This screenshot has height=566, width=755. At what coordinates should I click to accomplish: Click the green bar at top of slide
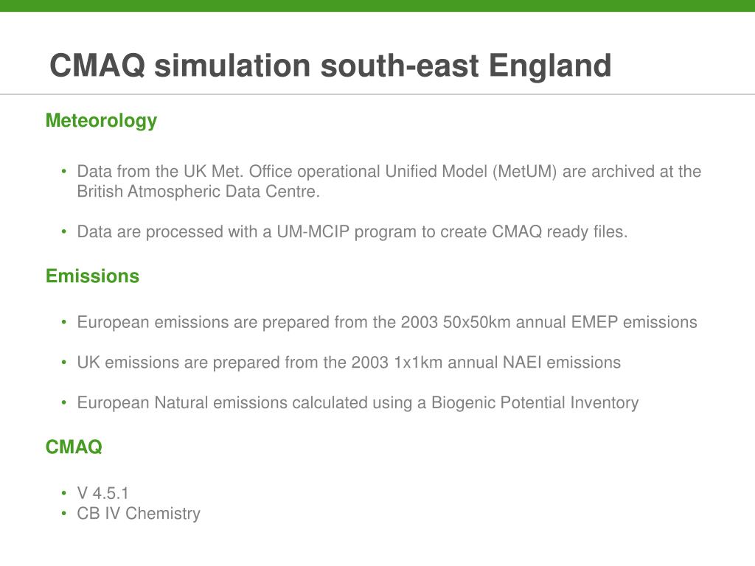tap(377, 6)
